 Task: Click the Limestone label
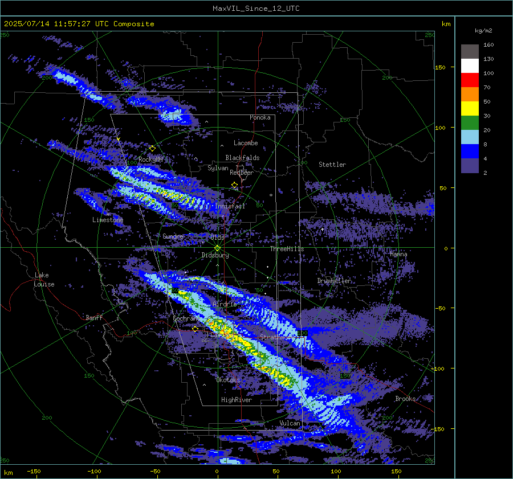point(108,220)
